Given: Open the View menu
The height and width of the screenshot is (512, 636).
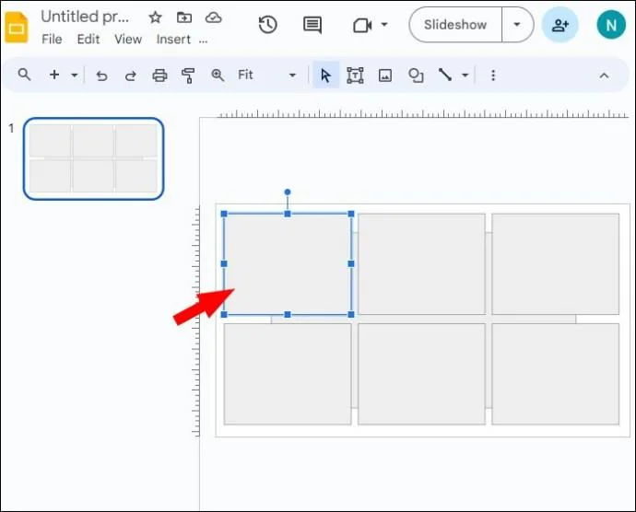Looking at the screenshot, I should pyautogui.click(x=128, y=40).
